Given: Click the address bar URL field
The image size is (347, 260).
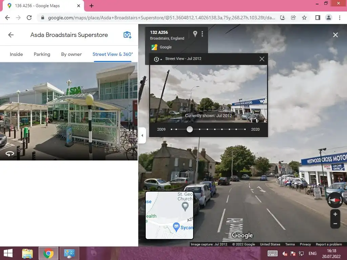Looking at the screenshot, I should pyautogui.click(x=162, y=18).
